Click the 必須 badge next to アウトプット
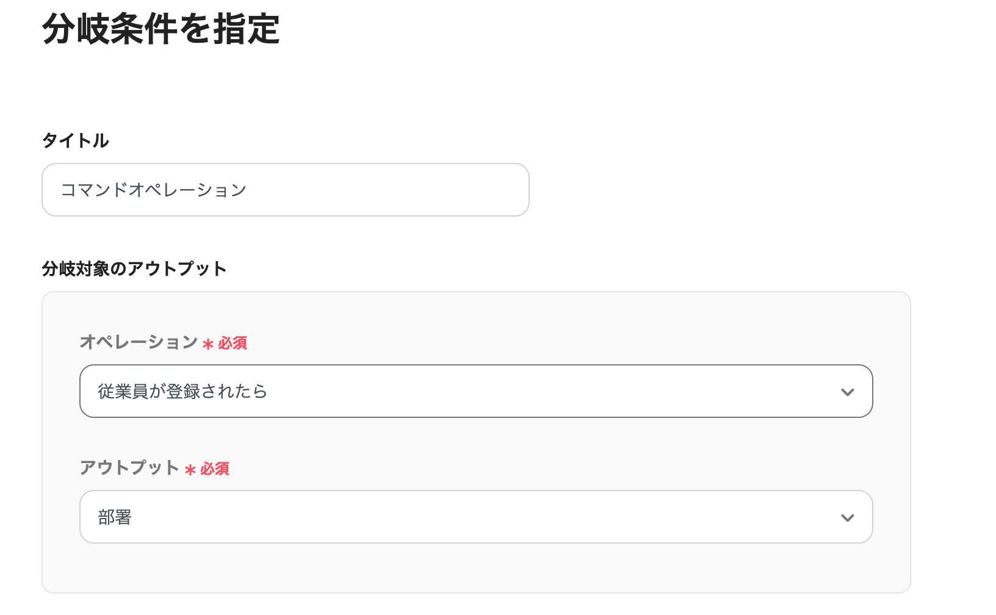996x615 pixels. click(215, 469)
